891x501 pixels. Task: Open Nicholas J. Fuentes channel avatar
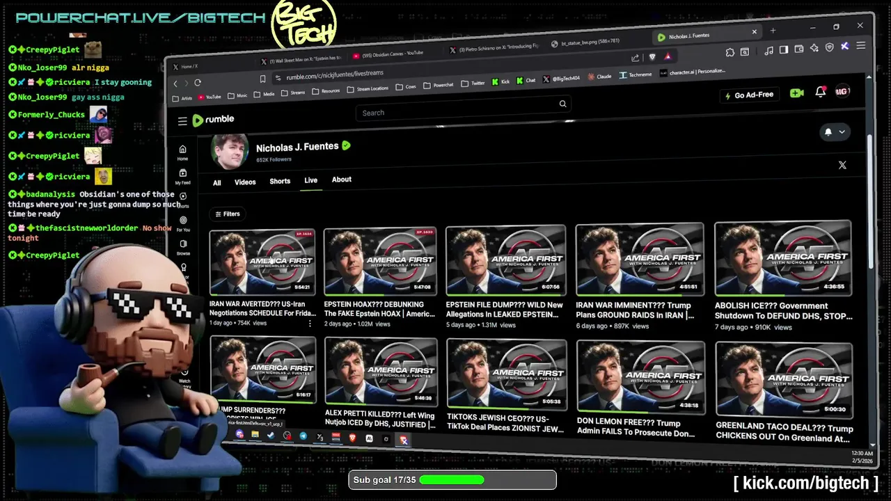[230, 150]
